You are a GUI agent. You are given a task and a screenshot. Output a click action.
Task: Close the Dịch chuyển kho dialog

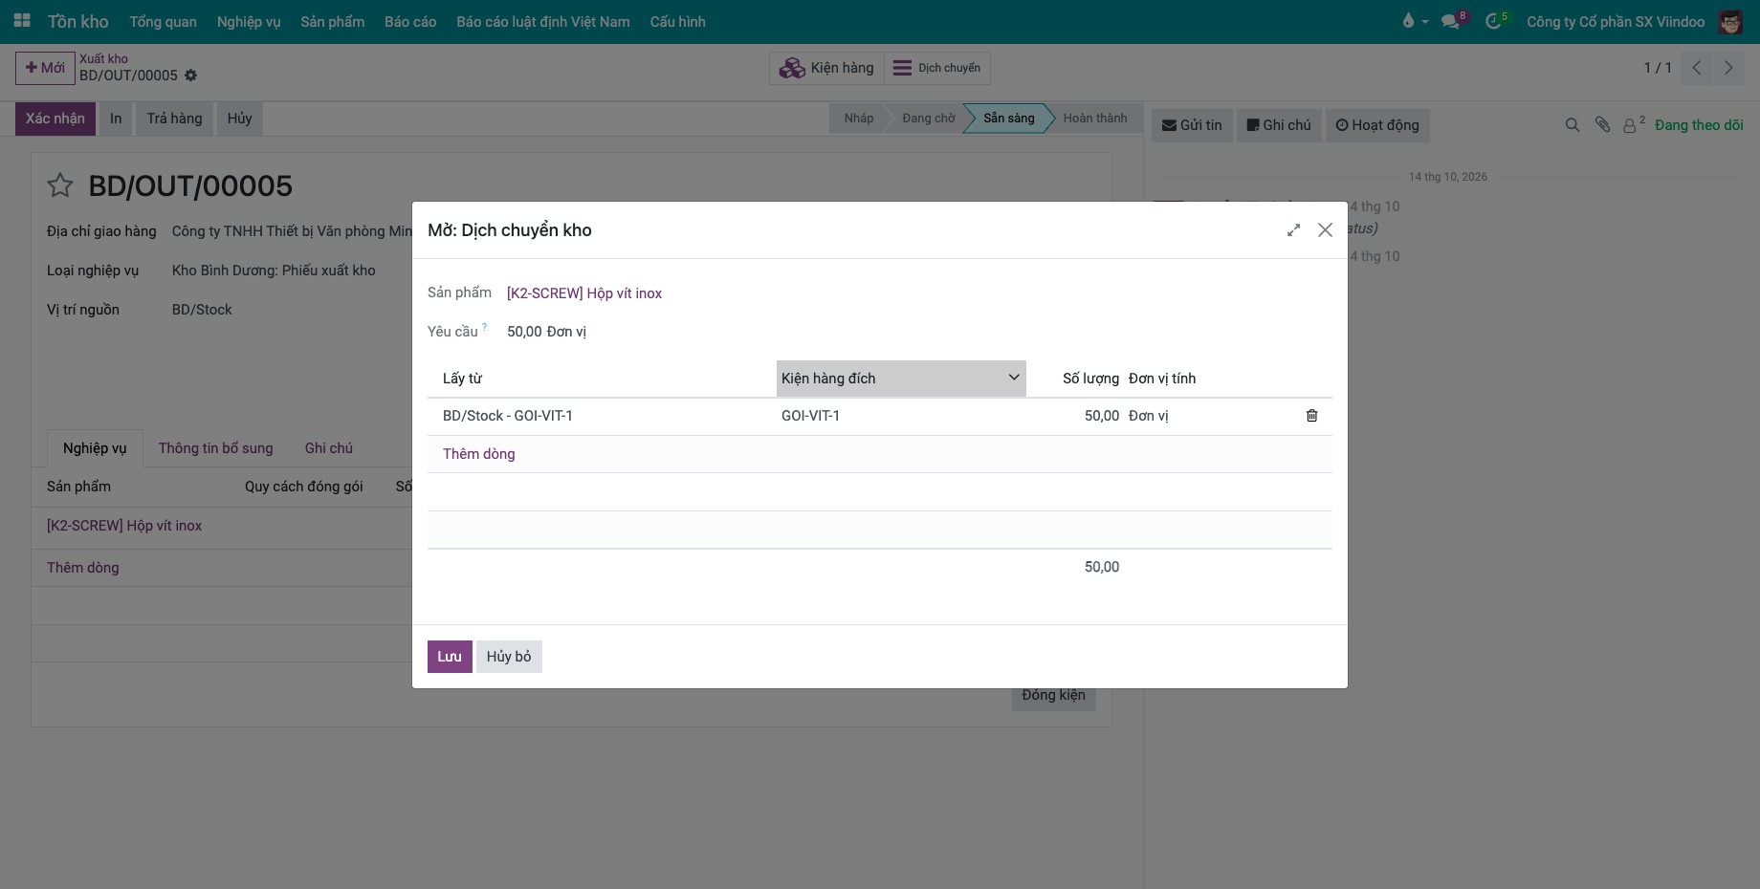1325,230
